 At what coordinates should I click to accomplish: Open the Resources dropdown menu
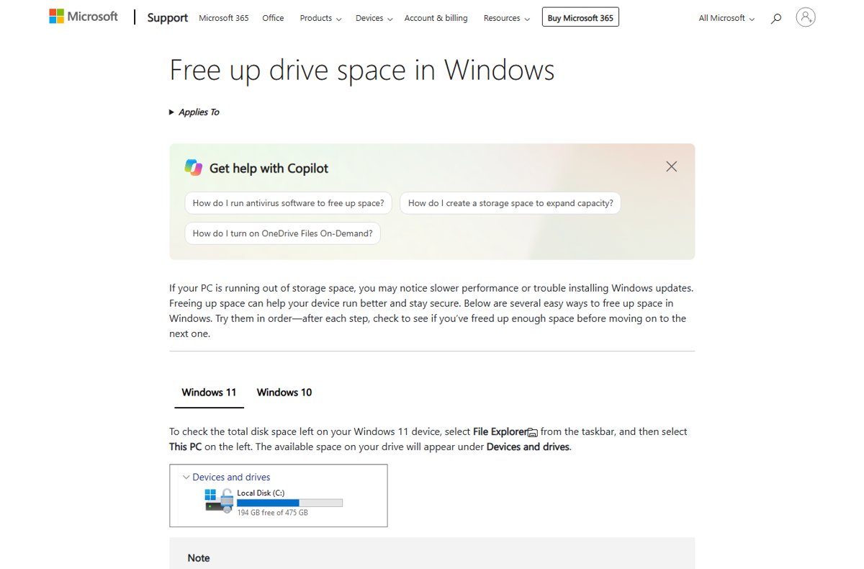tap(506, 18)
